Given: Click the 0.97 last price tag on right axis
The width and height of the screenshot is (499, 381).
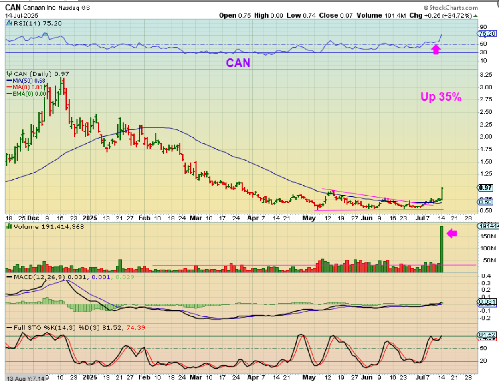Looking at the screenshot, I should point(486,187).
